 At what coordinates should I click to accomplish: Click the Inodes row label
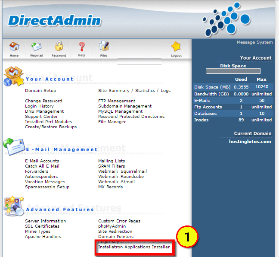pos(201,120)
